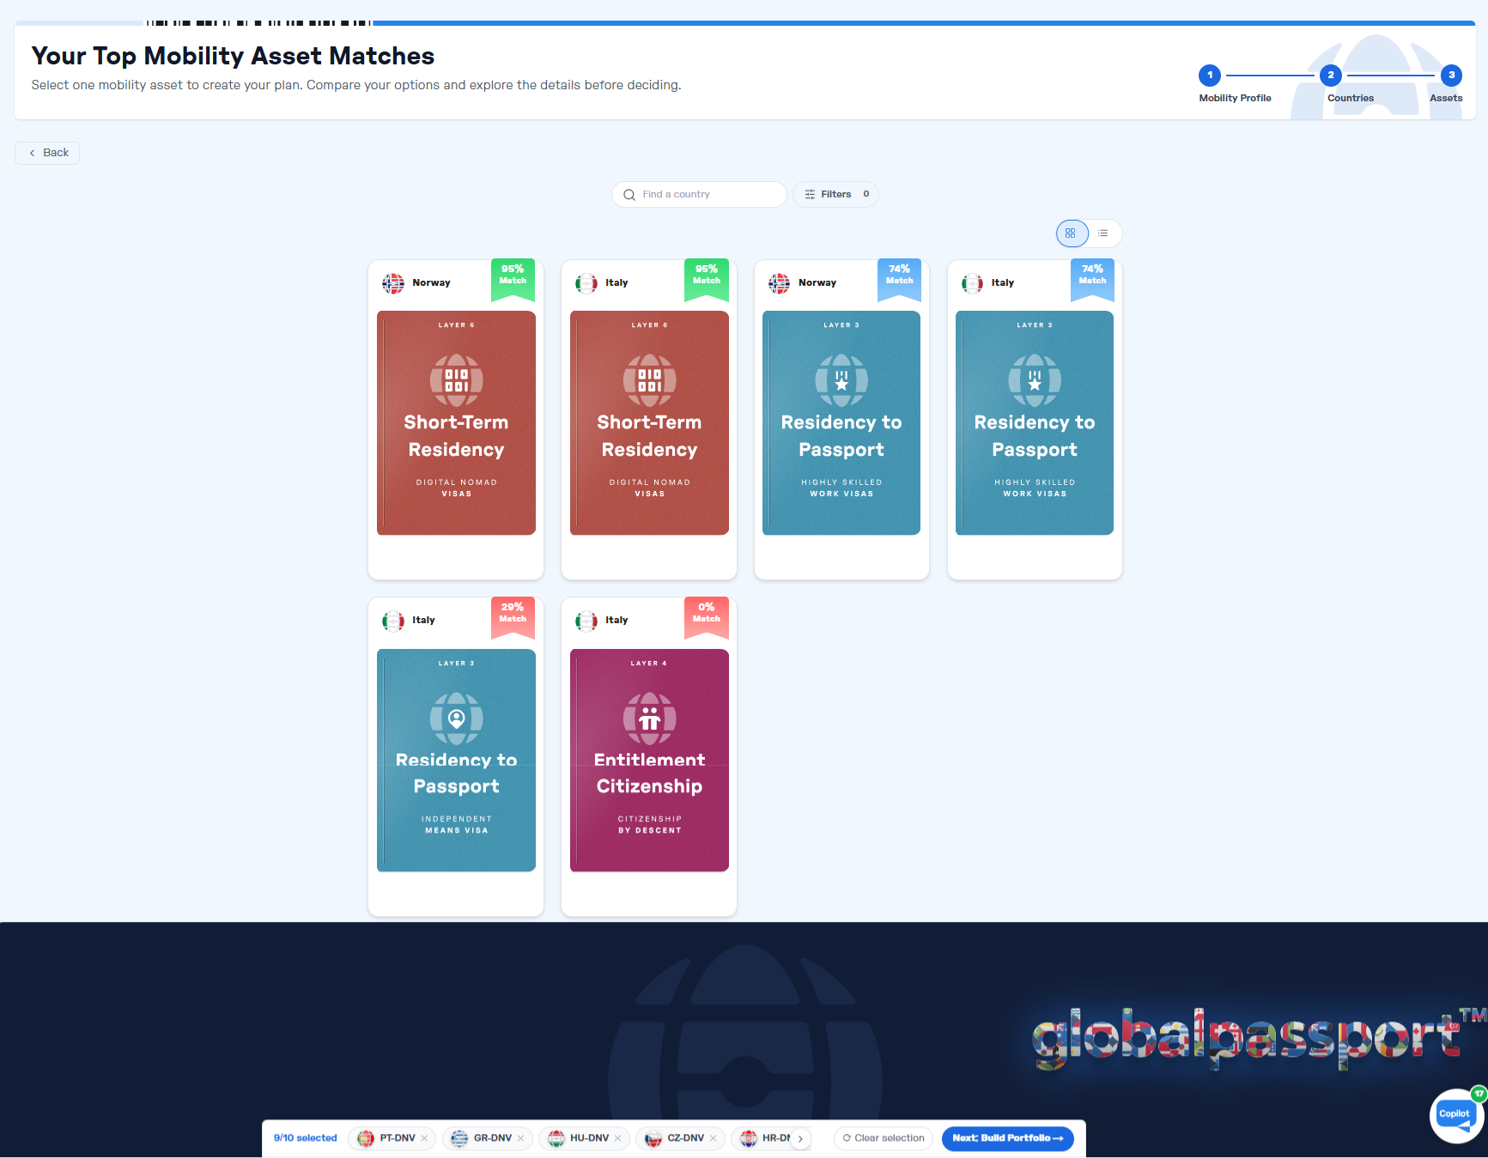Open the Copilot chat bubble
This screenshot has width=1488, height=1158.
1455,1115
